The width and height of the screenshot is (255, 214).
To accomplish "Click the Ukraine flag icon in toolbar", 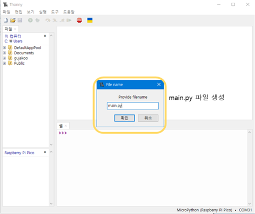I will pos(90,20).
